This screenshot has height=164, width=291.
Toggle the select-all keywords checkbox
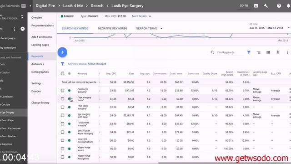click(x=63, y=74)
